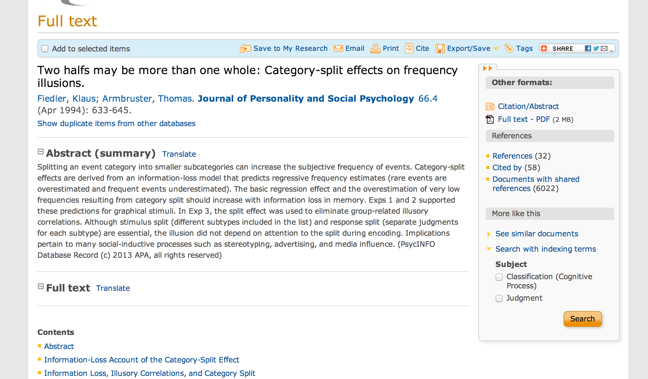Click the Save to My Research folder icon
The width and height of the screenshot is (648, 379).
[x=245, y=49]
